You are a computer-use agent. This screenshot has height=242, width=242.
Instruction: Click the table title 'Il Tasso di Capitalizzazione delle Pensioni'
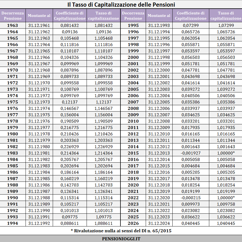coord(121,5)
